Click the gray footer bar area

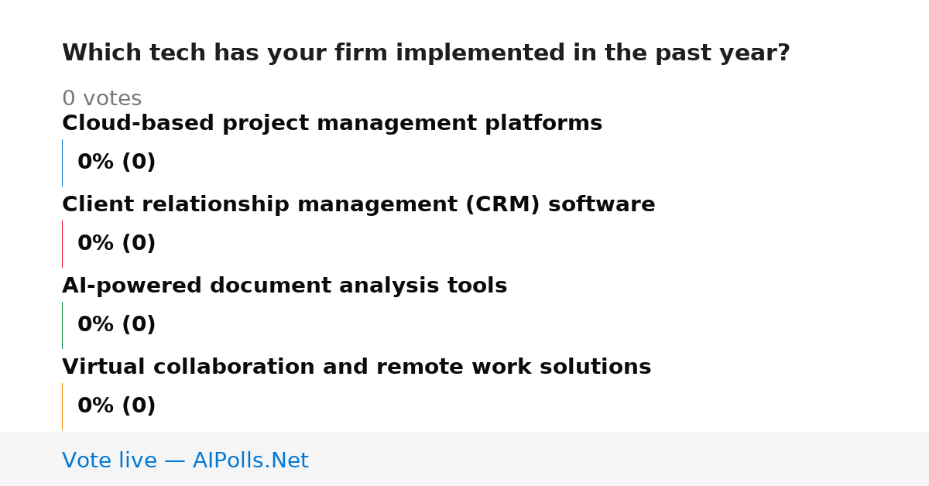click(x=464, y=459)
